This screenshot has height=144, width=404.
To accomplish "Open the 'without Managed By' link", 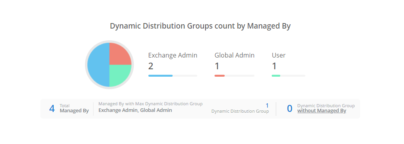I will (x=321, y=111).
